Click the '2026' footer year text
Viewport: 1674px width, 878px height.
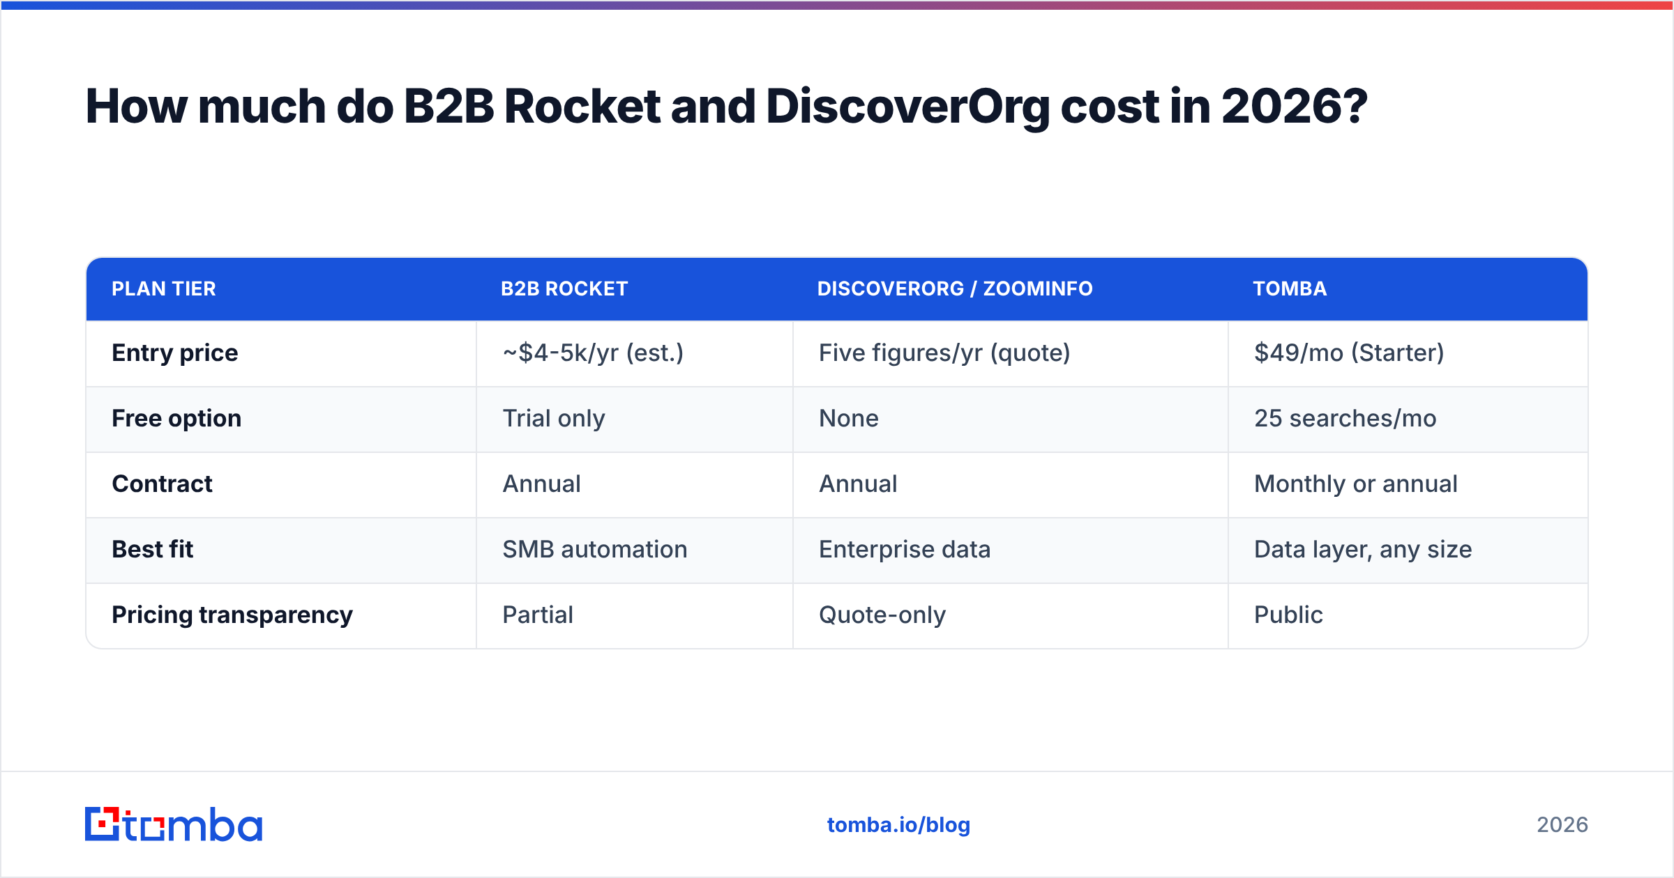click(x=1562, y=825)
